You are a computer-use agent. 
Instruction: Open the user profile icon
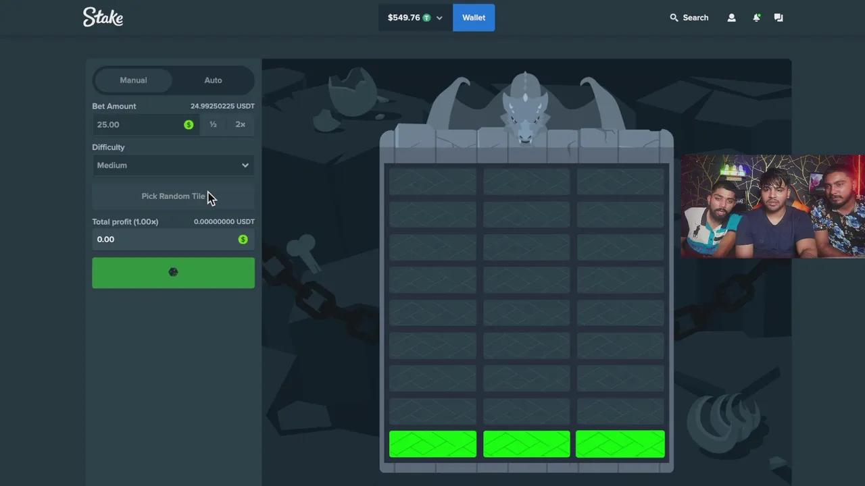(x=731, y=18)
